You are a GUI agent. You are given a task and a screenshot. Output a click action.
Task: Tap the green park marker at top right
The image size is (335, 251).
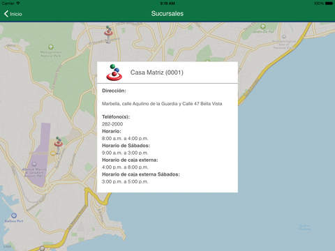point(263,26)
